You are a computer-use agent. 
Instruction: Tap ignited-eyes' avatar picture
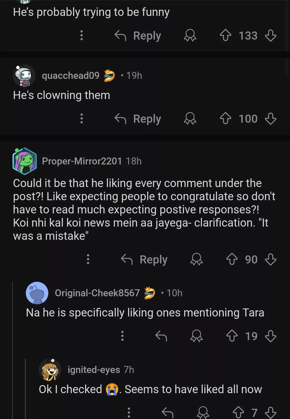[50, 370]
